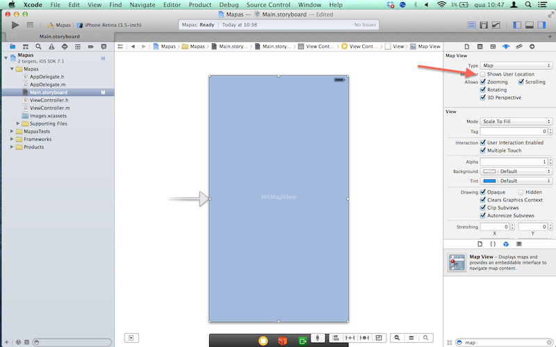Image resolution: width=556 pixels, height=347 pixels.
Task: Expand Frameworks group
Action: [12, 139]
